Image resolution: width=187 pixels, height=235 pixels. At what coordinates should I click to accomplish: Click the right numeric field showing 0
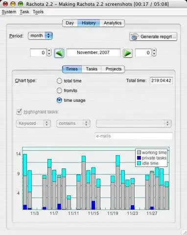pos(143,53)
